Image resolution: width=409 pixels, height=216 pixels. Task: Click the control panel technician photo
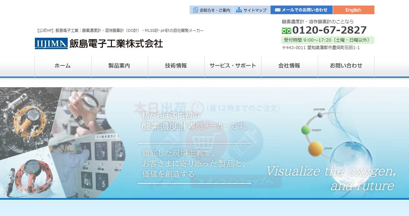click(x=87, y=166)
